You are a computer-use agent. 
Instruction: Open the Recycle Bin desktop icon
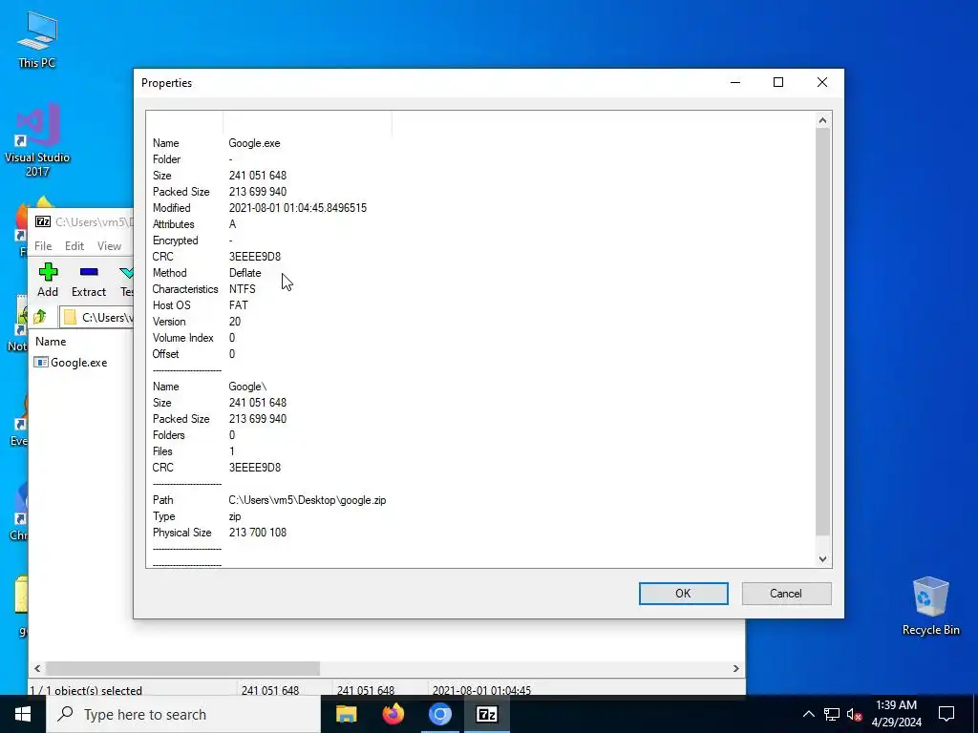coord(930,606)
